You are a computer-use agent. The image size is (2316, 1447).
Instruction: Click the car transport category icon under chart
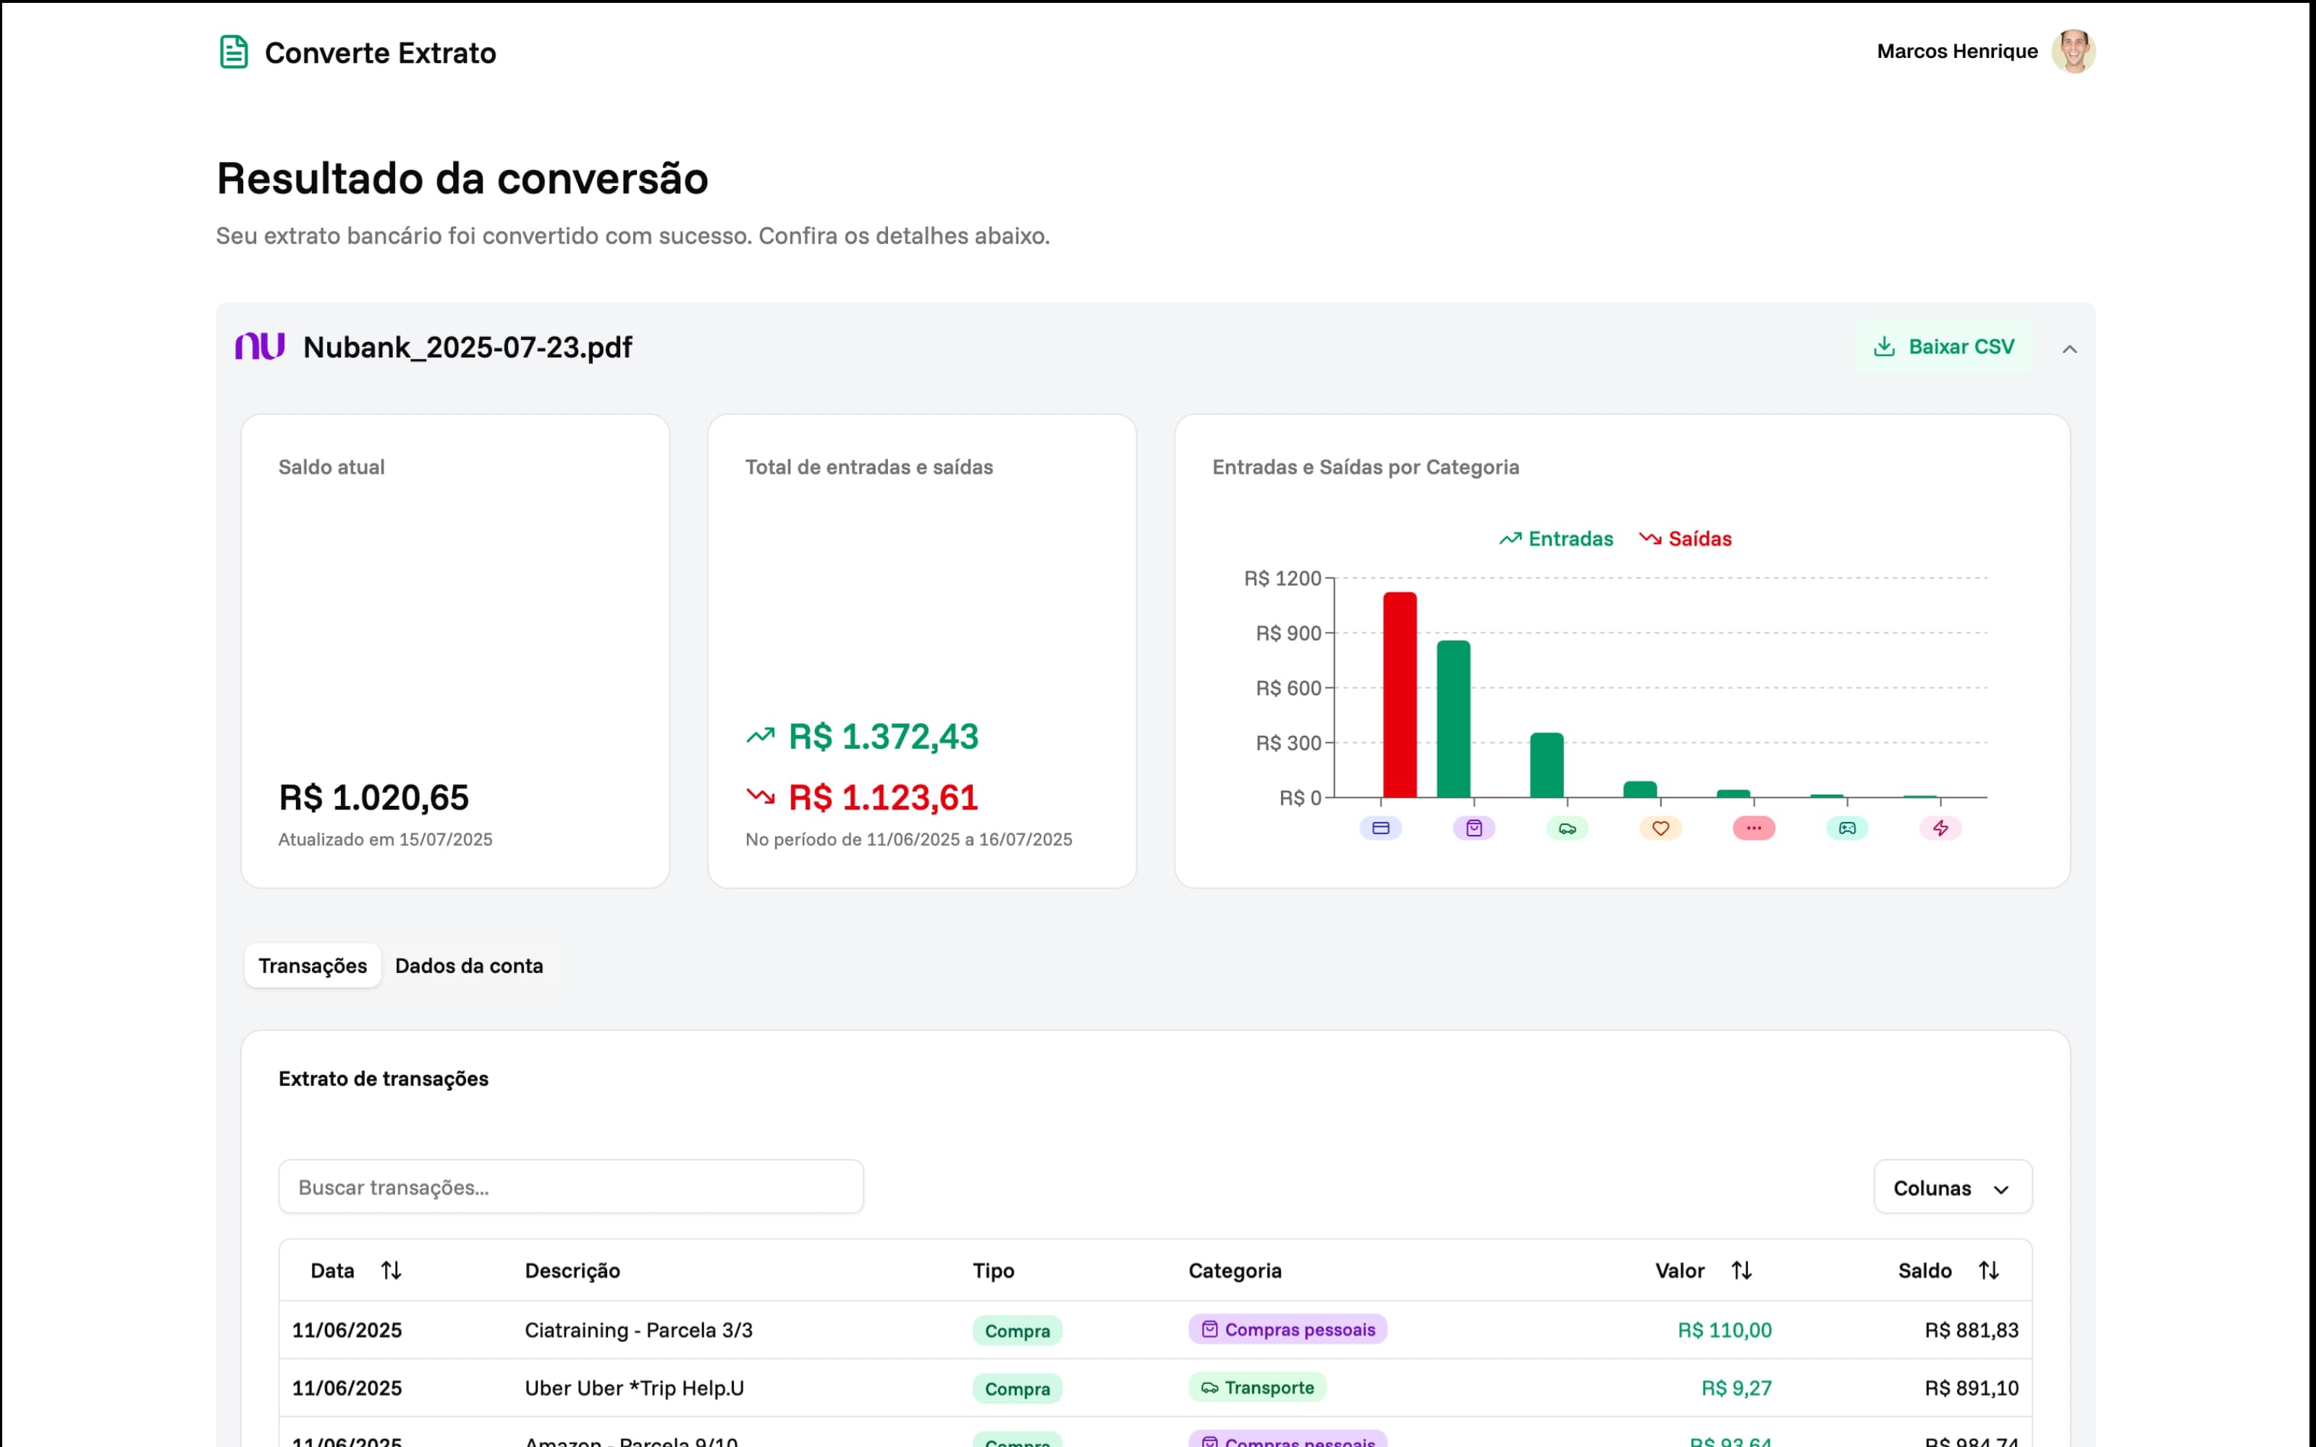1567,828
